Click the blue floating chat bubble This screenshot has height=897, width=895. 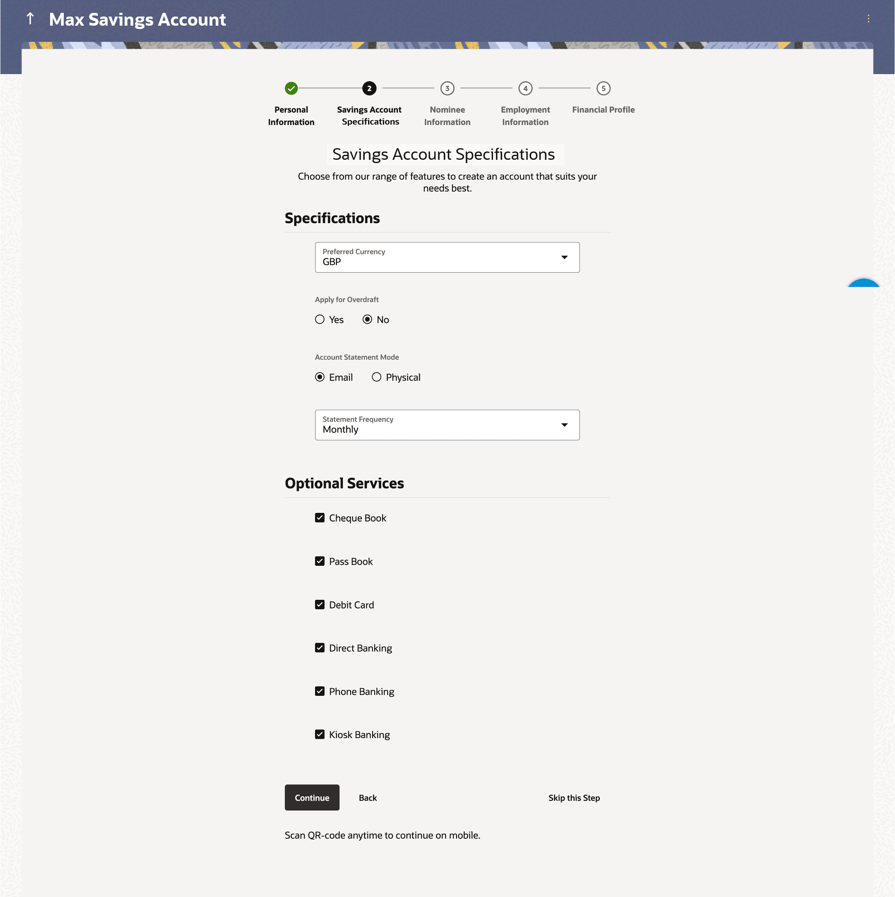point(864,284)
